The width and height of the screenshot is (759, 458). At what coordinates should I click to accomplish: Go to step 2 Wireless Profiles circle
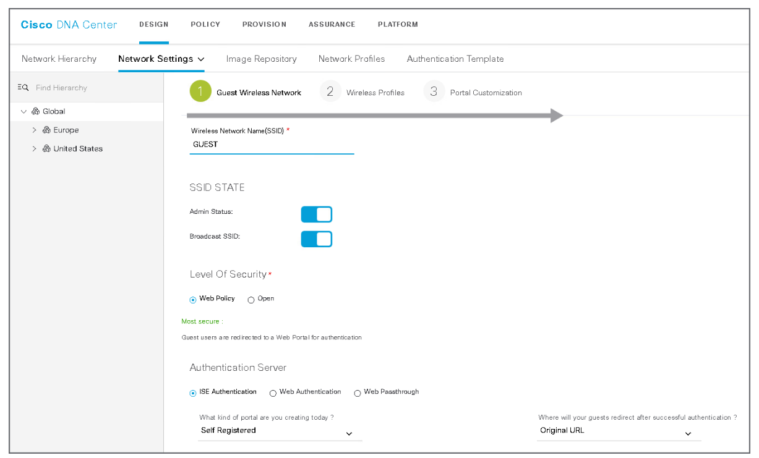coord(330,92)
